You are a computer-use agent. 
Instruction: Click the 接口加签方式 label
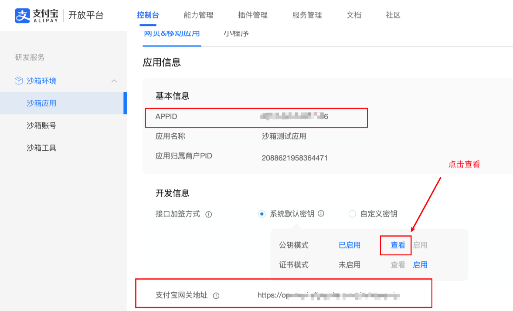tap(178, 214)
